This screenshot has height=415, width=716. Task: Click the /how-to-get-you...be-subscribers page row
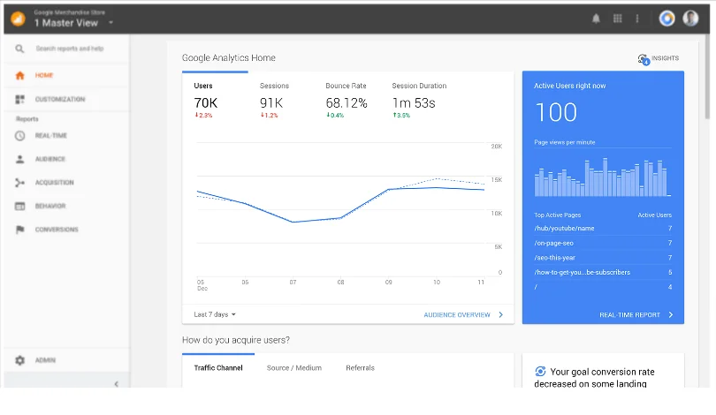point(603,272)
